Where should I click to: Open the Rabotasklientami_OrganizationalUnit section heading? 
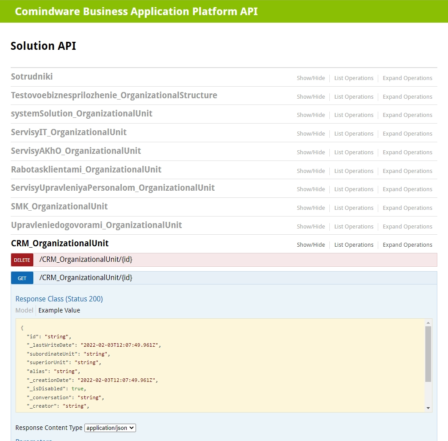pos(86,169)
